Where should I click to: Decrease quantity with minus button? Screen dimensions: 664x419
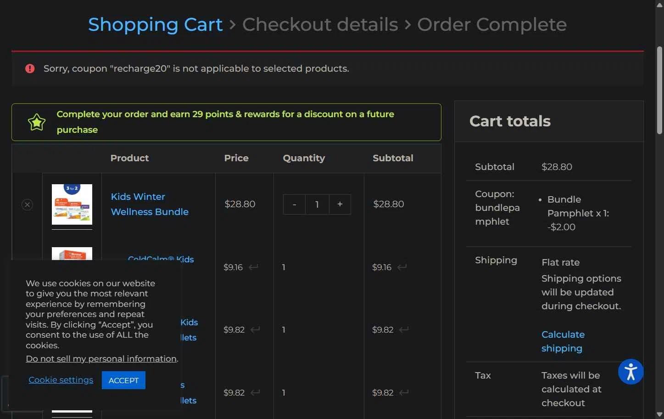[x=294, y=204]
